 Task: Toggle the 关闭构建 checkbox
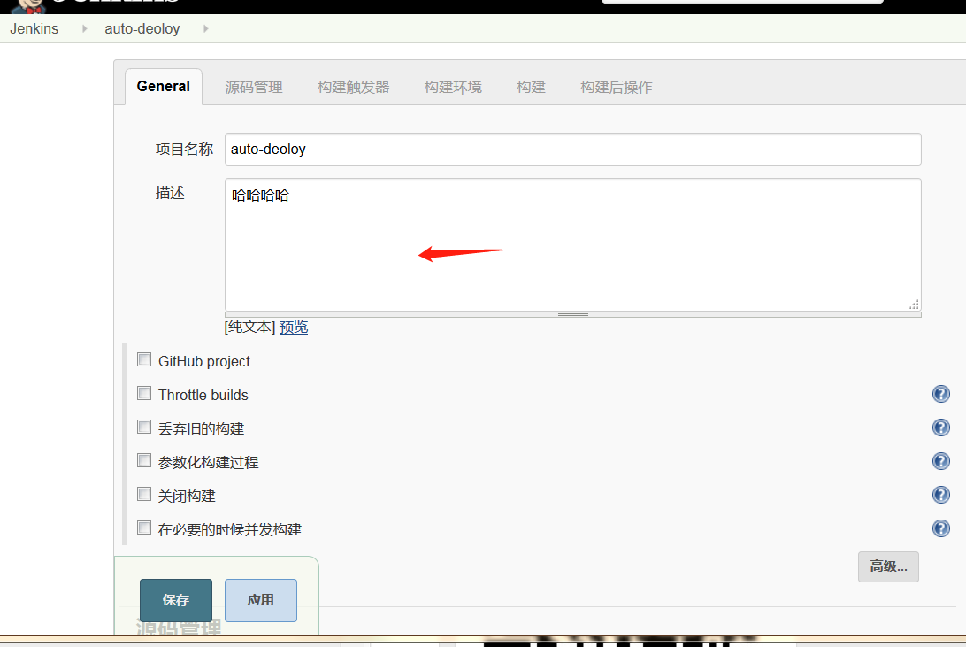[144, 494]
